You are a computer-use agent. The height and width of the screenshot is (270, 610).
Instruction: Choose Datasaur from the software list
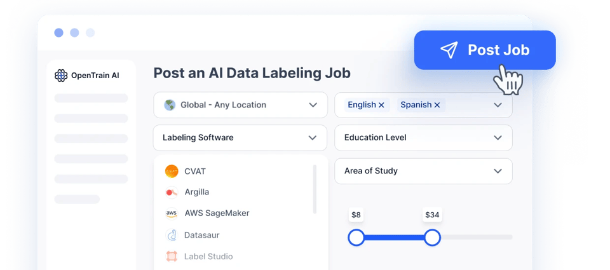point(202,235)
